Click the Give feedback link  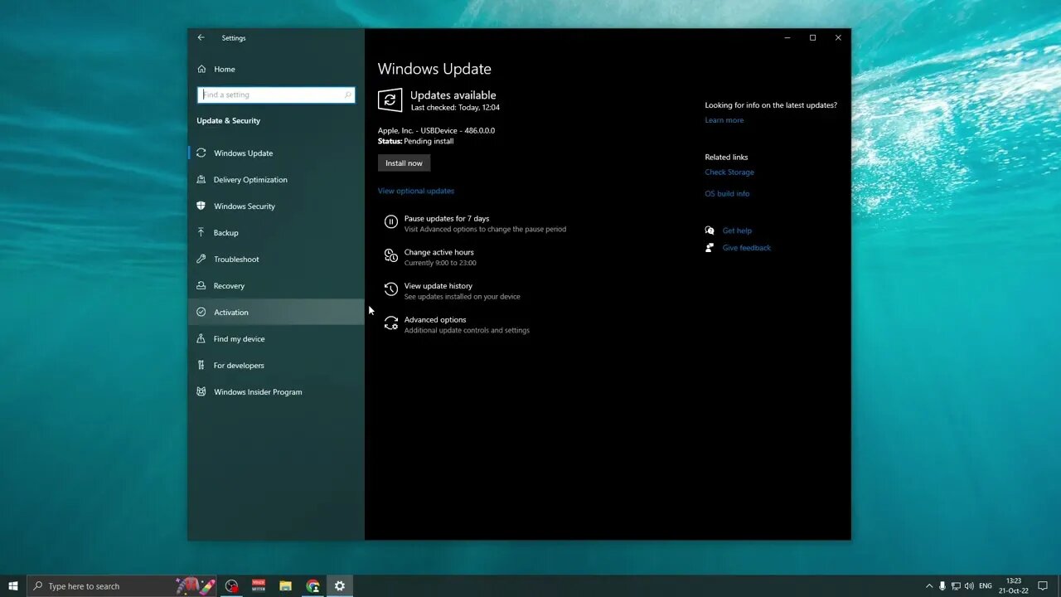pos(747,248)
